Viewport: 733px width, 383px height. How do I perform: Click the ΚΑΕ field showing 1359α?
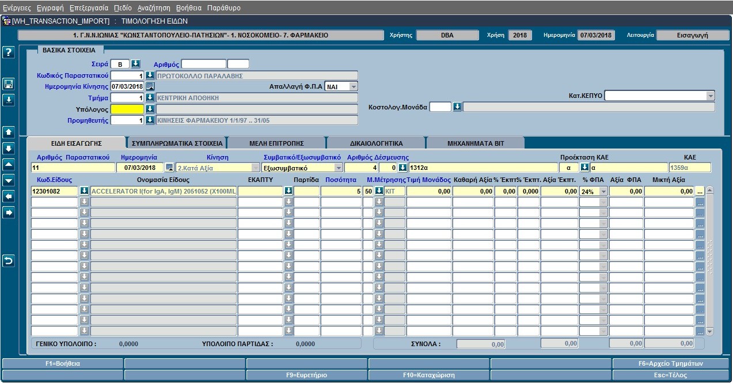(x=689, y=168)
